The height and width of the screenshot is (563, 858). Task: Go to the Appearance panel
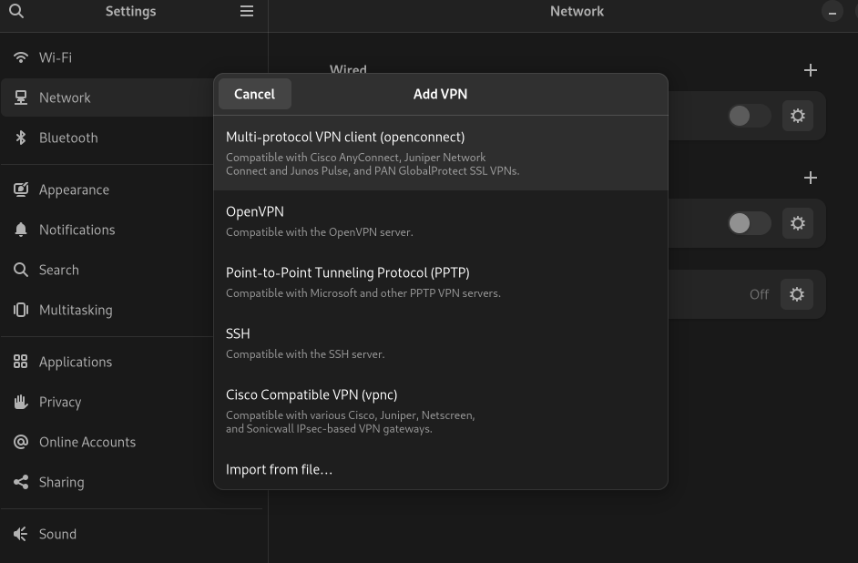[x=74, y=189]
